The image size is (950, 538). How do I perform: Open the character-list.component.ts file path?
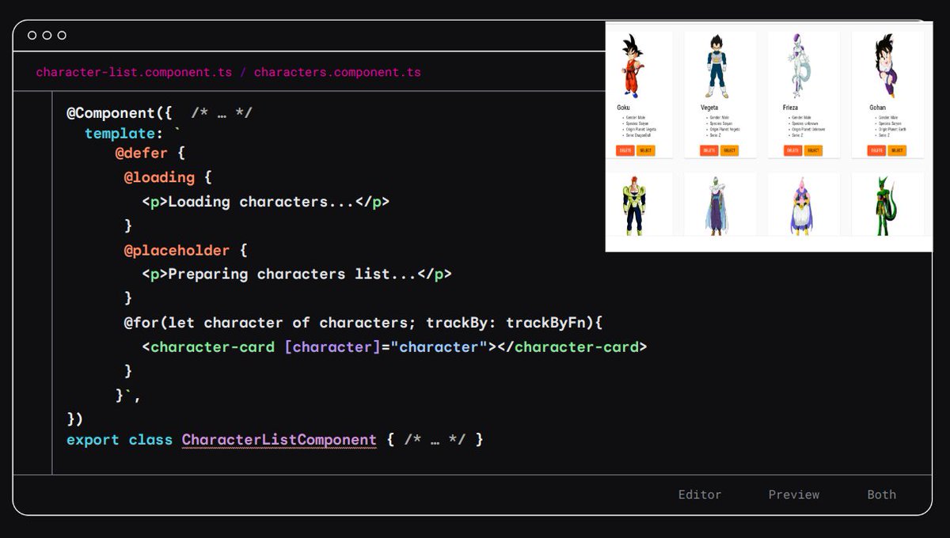tap(134, 72)
